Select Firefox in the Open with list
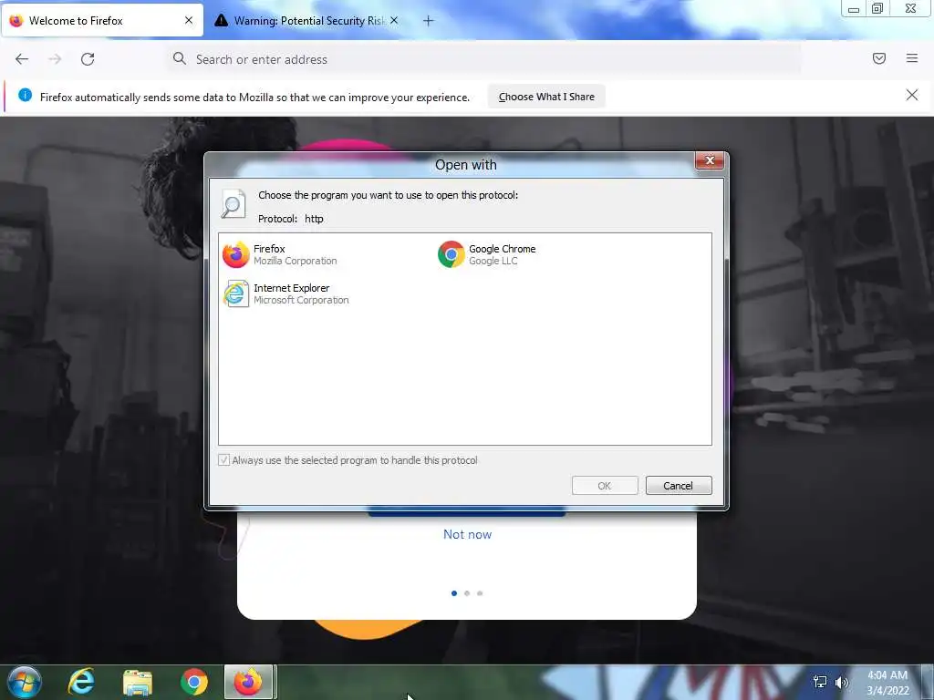 pyautogui.click(x=280, y=255)
